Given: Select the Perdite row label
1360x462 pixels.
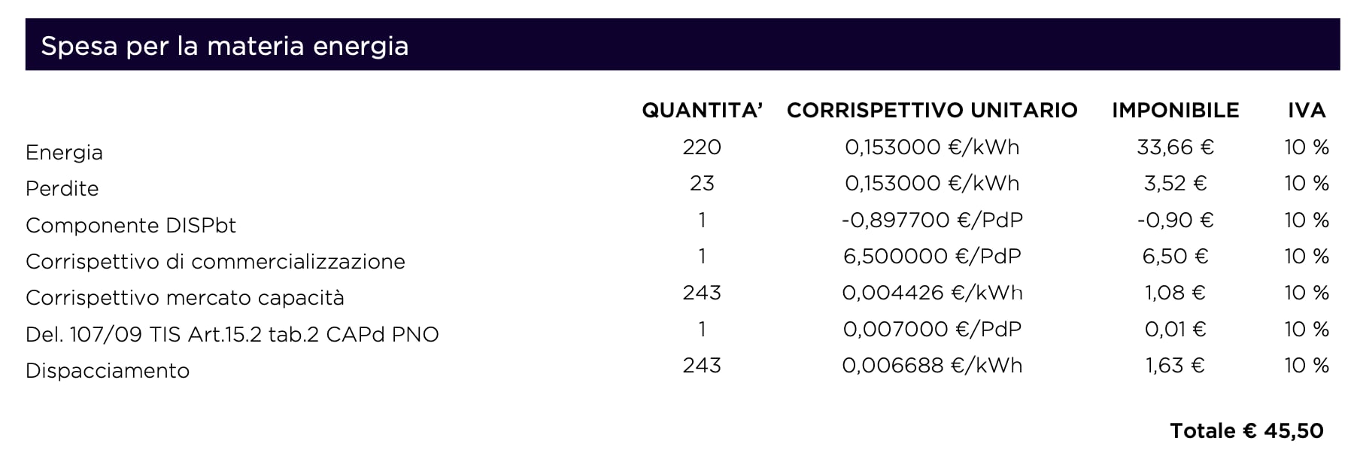Looking at the screenshot, I should [62, 189].
